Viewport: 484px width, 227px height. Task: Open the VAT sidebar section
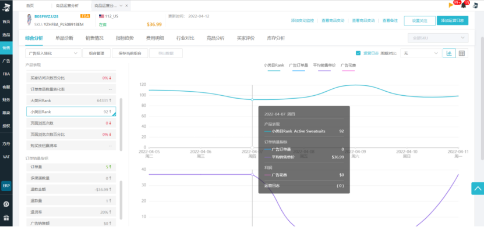coord(6,157)
